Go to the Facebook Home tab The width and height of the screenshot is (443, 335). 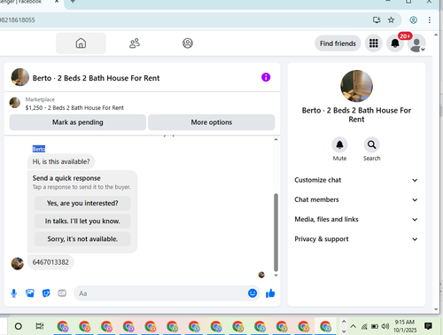tap(81, 43)
